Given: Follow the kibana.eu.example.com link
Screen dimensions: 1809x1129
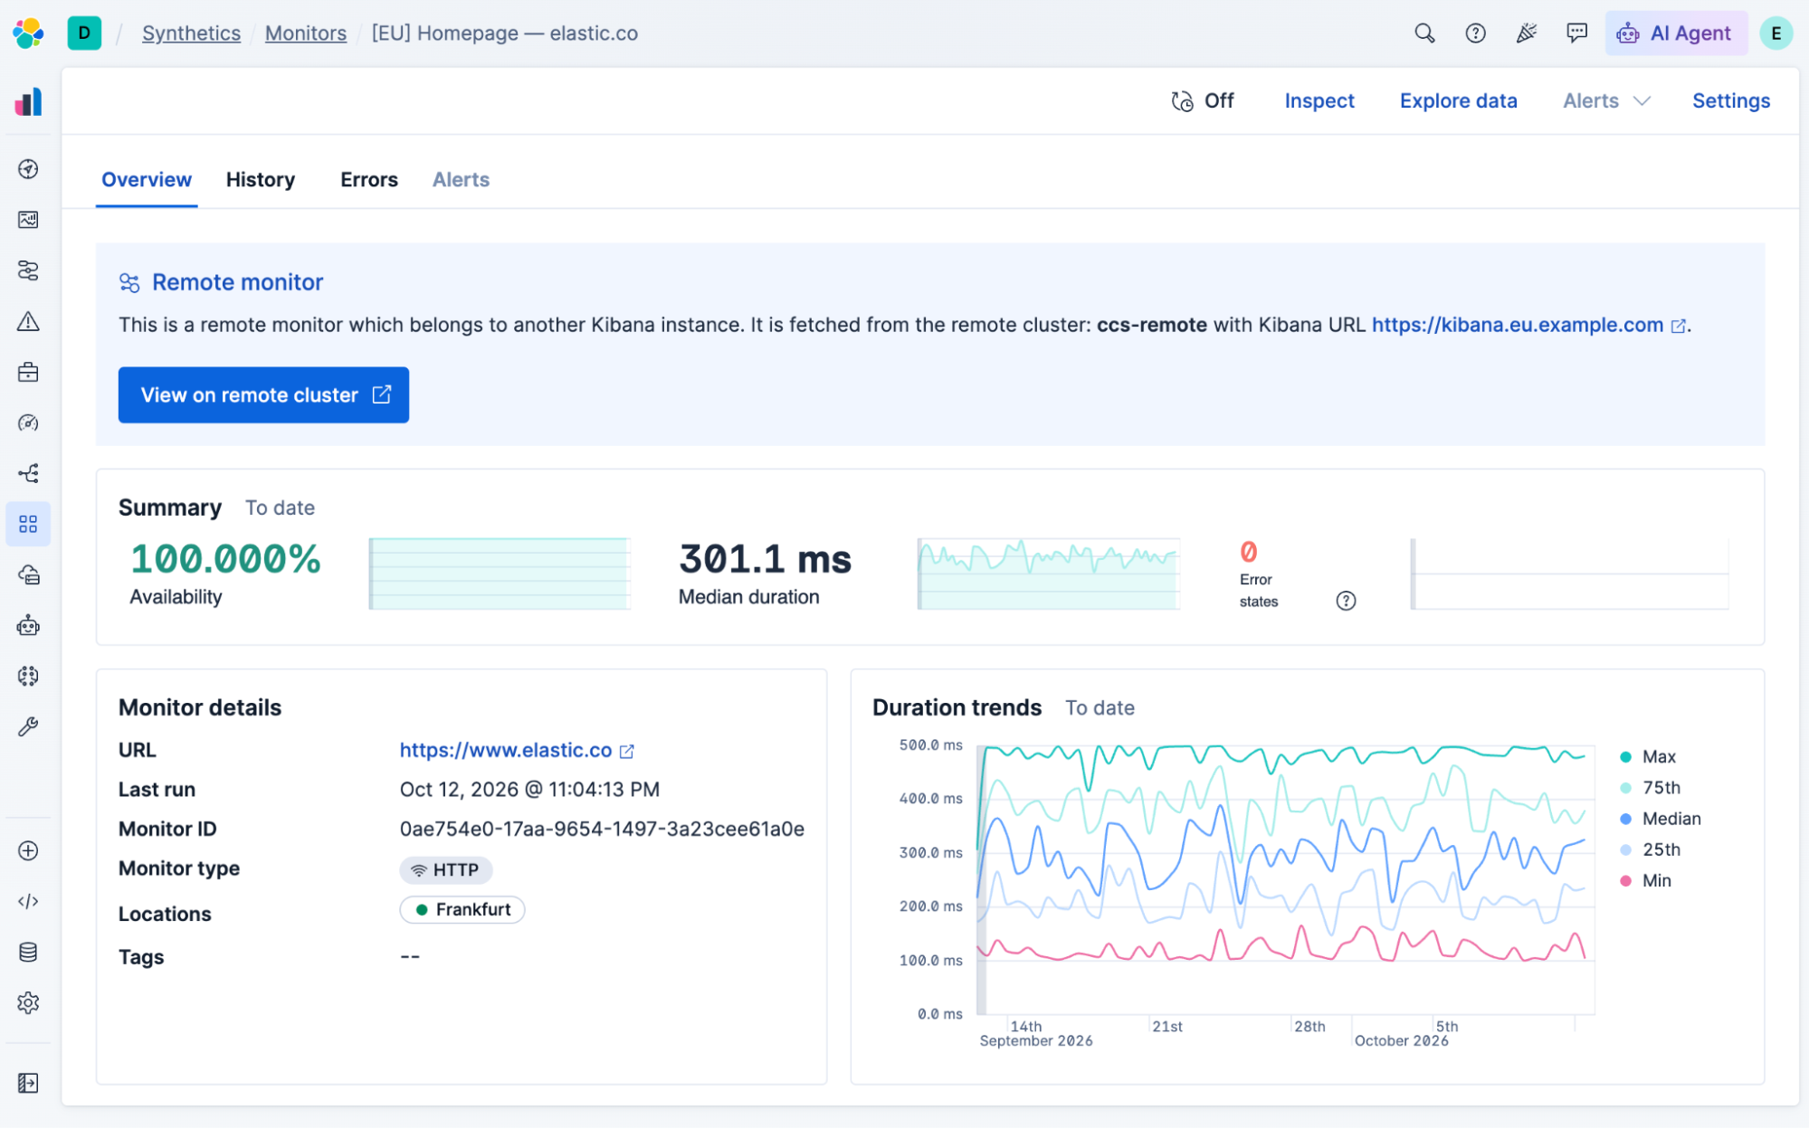Looking at the screenshot, I should click(1528, 325).
